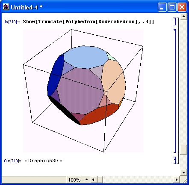Screen dimensions: 189x185
Task: Click the vertical scrollbar down arrow
Action: [x=183, y=172]
